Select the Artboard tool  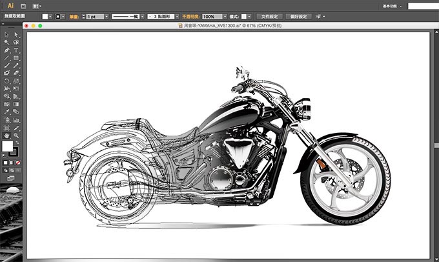[x=6, y=128]
